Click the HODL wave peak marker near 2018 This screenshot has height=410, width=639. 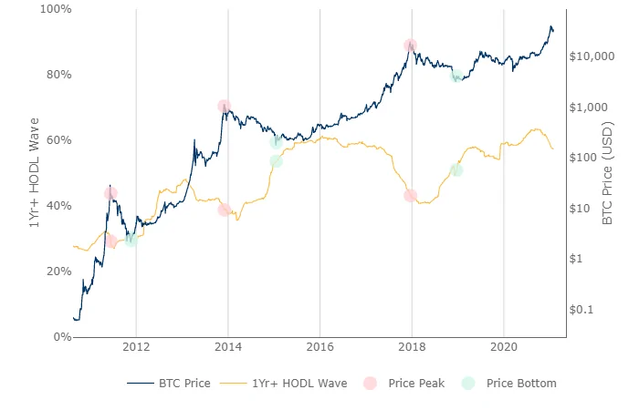(x=411, y=196)
